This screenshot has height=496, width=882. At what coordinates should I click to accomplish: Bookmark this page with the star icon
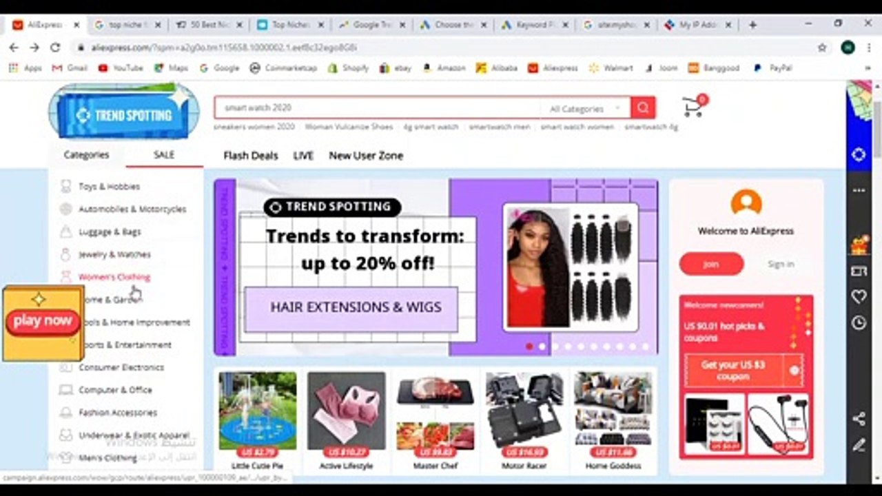tap(822, 48)
